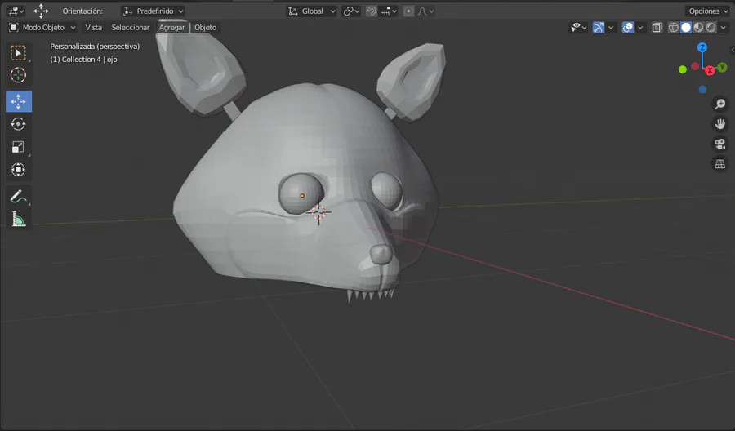Open the Seleccionar menu
Viewport: 735px width, 431px height.
click(131, 28)
